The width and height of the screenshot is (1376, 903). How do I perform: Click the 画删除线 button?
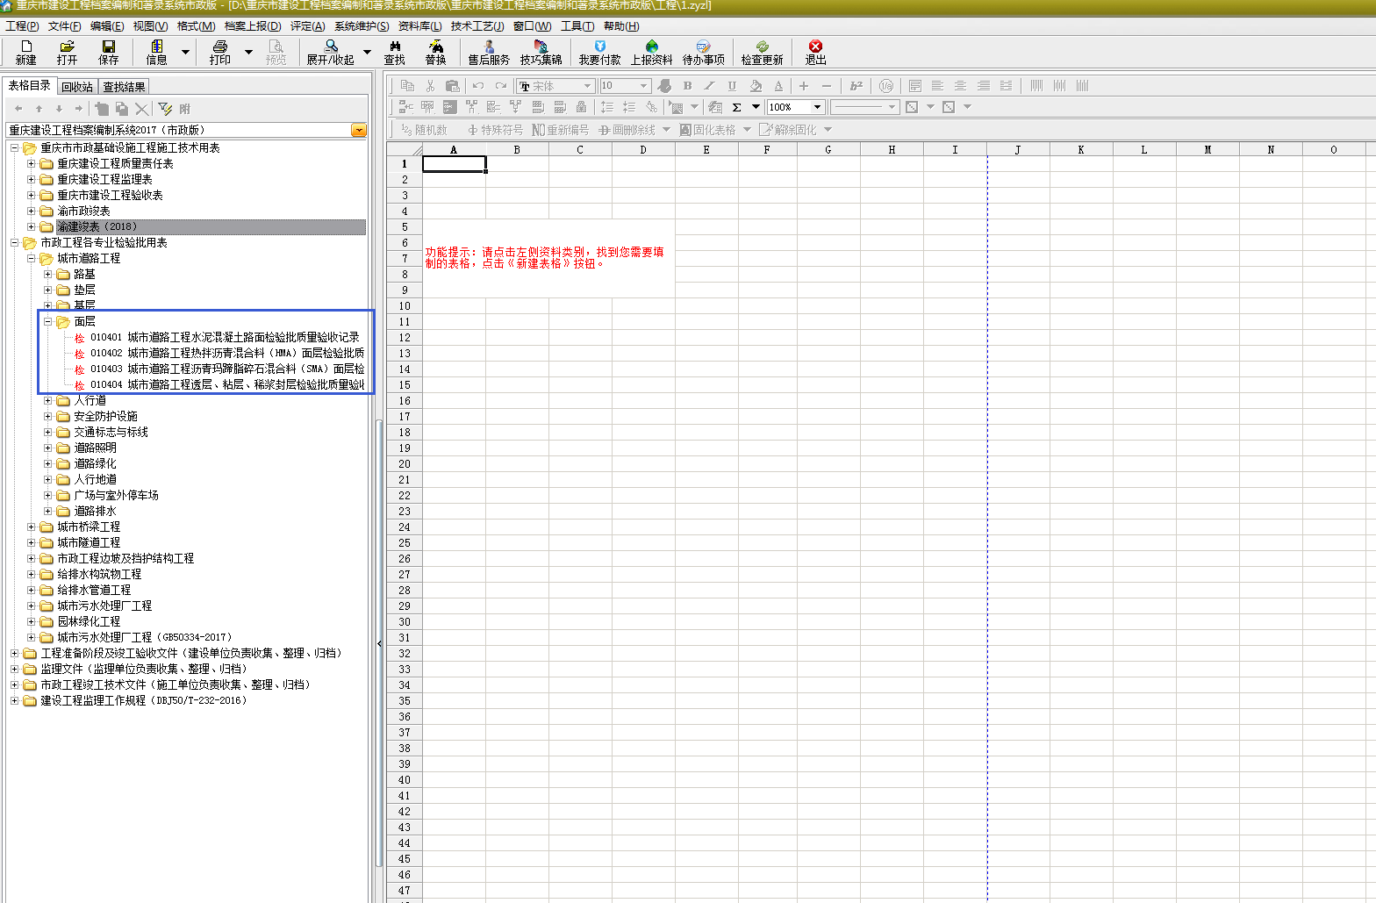[x=627, y=130]
